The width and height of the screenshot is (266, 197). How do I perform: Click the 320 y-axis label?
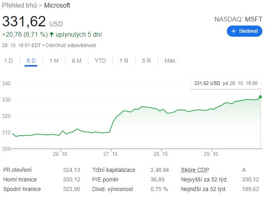(x=6, y=116)
